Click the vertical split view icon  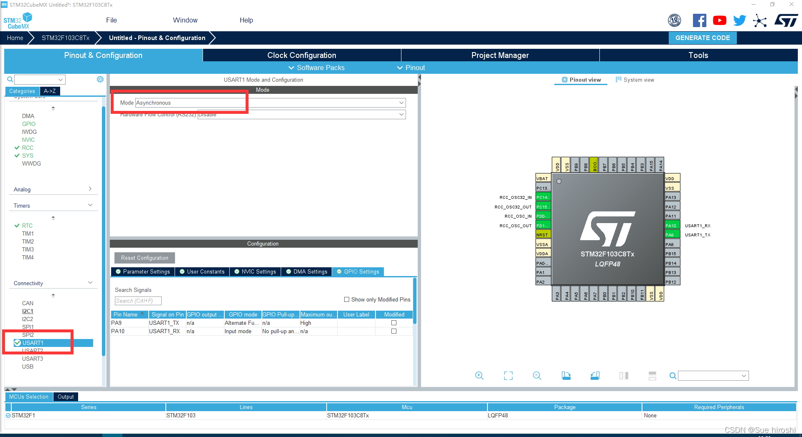tap(624, 376)
